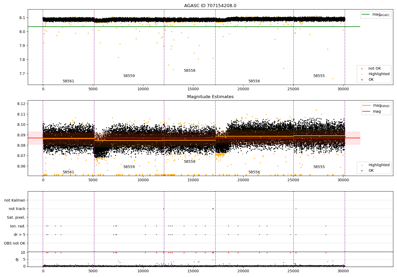Click 'Highlighted' legend entry in Magnitude Estimates plot
The height and width of the screenshot is (277, 397).
tap(379, 165)
